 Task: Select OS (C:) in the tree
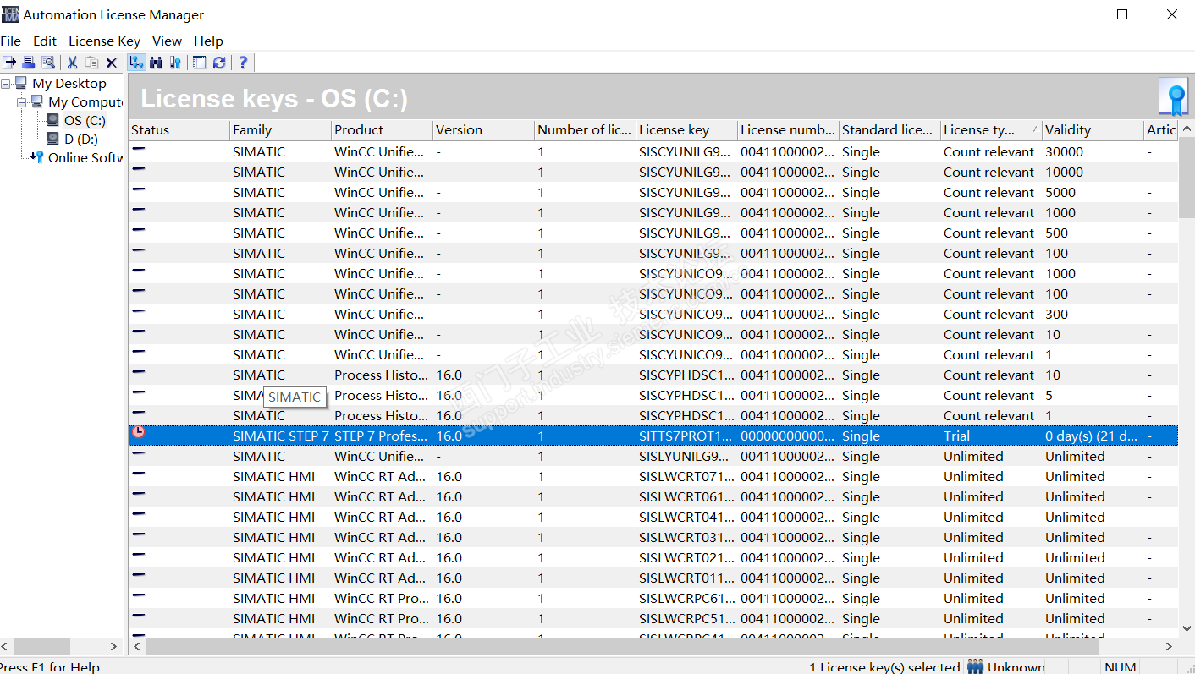[x=85, y=120]
